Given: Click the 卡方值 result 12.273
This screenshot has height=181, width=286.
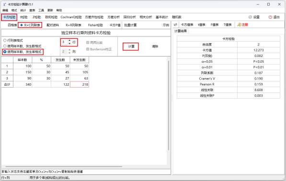Looking at the screenshot, I should tap(259, 50).
